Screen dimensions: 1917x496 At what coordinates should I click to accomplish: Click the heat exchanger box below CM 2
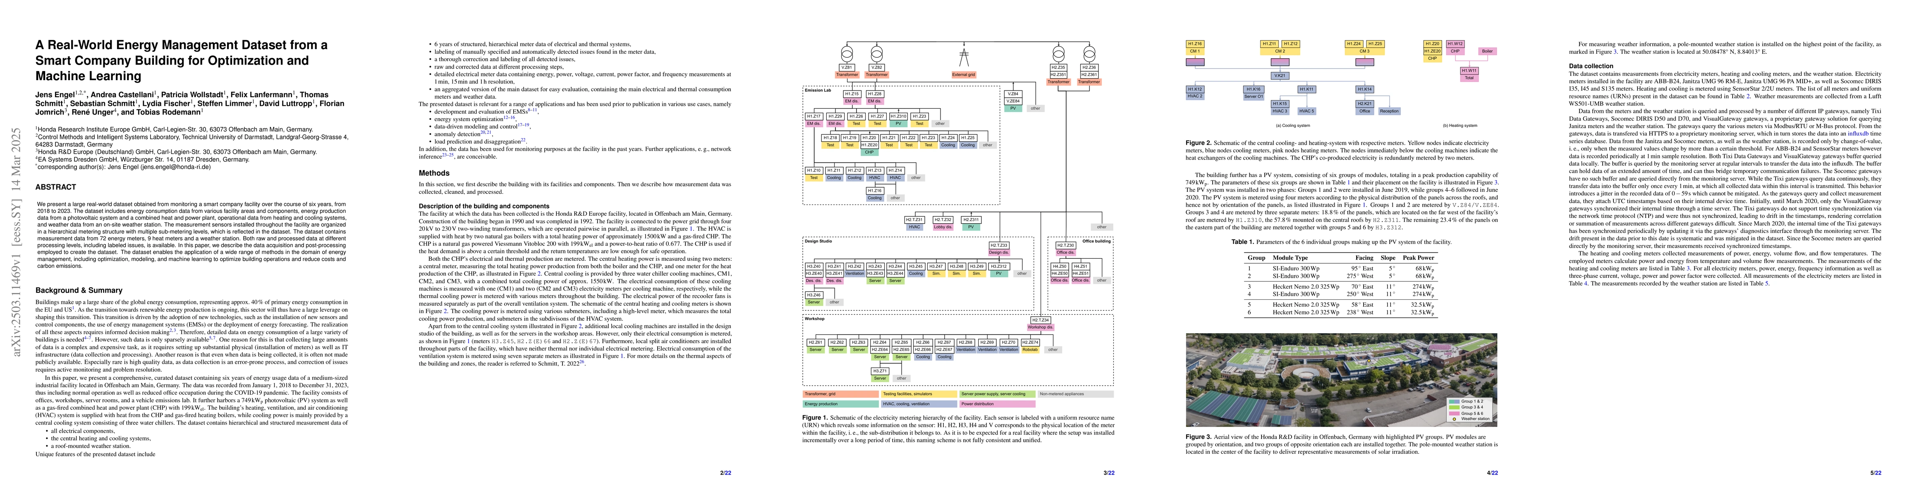click(x=1280, y=62)
